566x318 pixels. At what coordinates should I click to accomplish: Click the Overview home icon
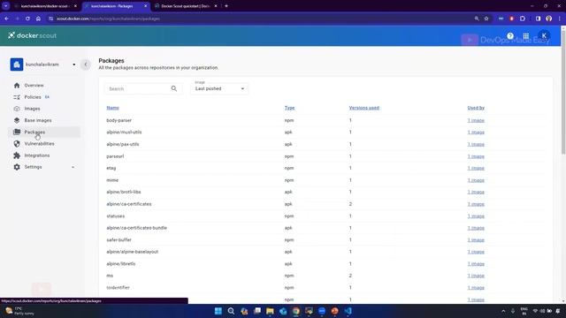[17, 86]
